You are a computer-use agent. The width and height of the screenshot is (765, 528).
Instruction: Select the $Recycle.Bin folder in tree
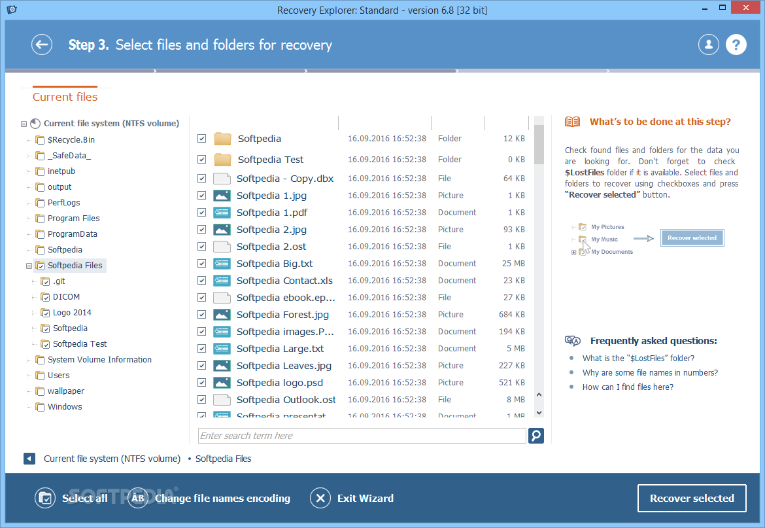71,139
